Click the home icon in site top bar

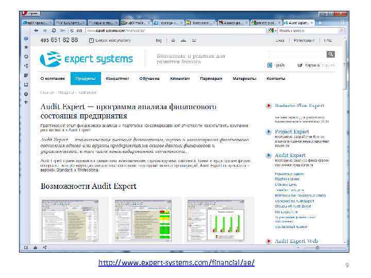[173, 41]
